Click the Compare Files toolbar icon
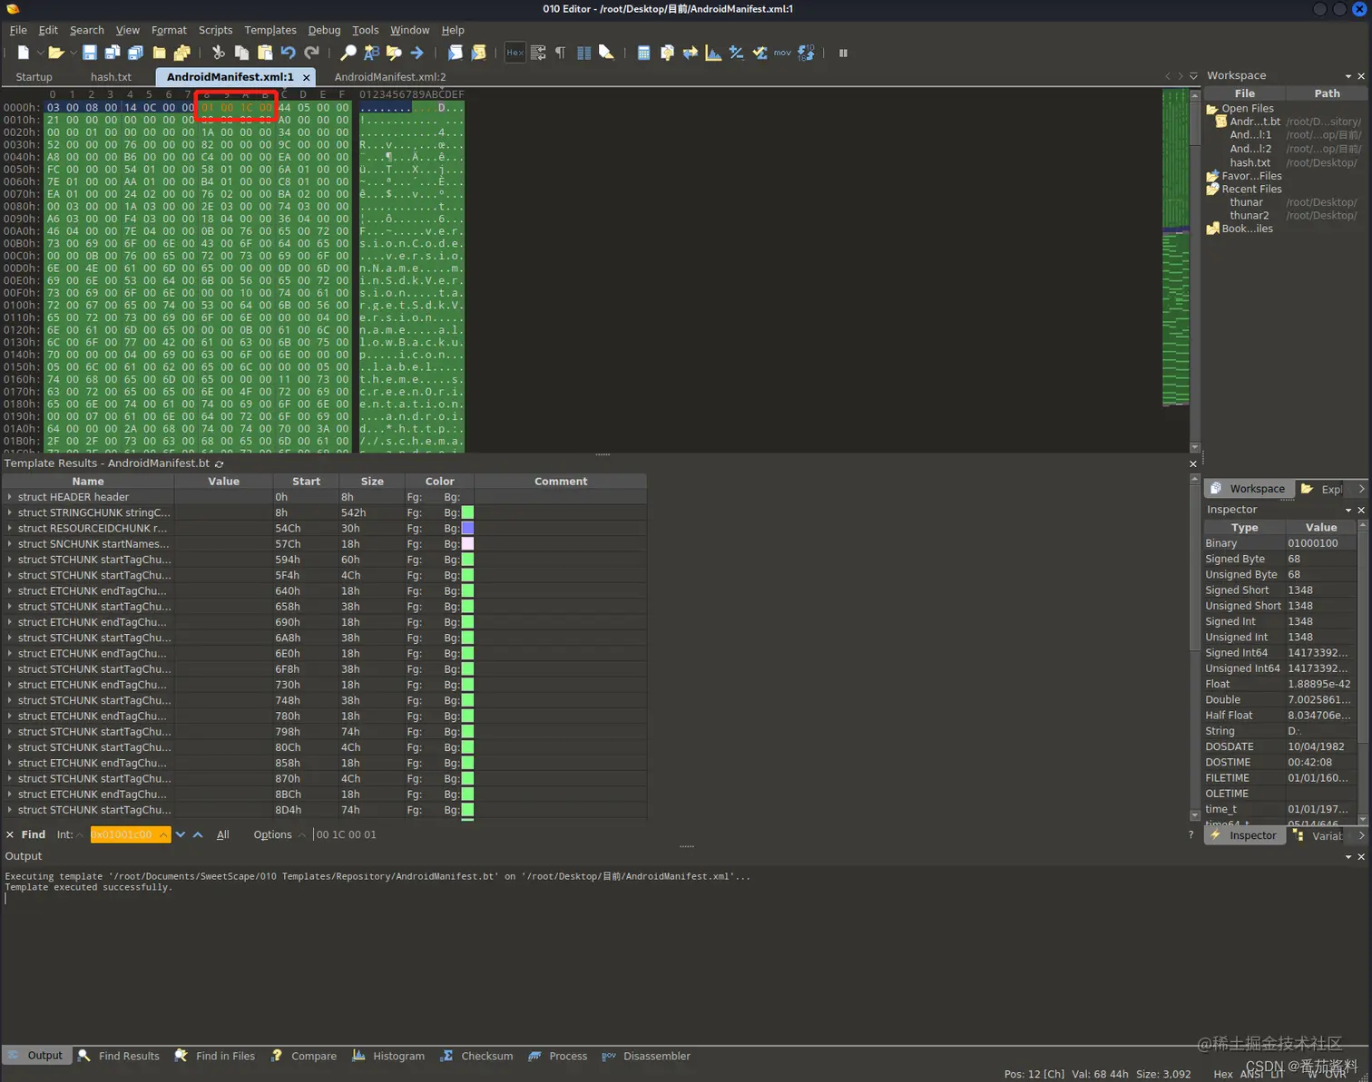The image size is (1372, 1082). 667,53
